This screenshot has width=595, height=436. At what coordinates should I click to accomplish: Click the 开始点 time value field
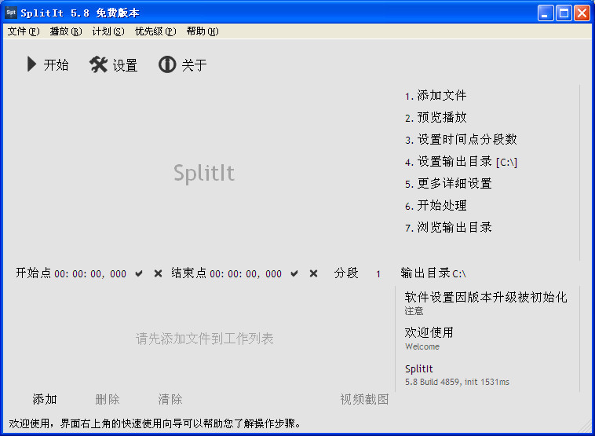(90, 274)
